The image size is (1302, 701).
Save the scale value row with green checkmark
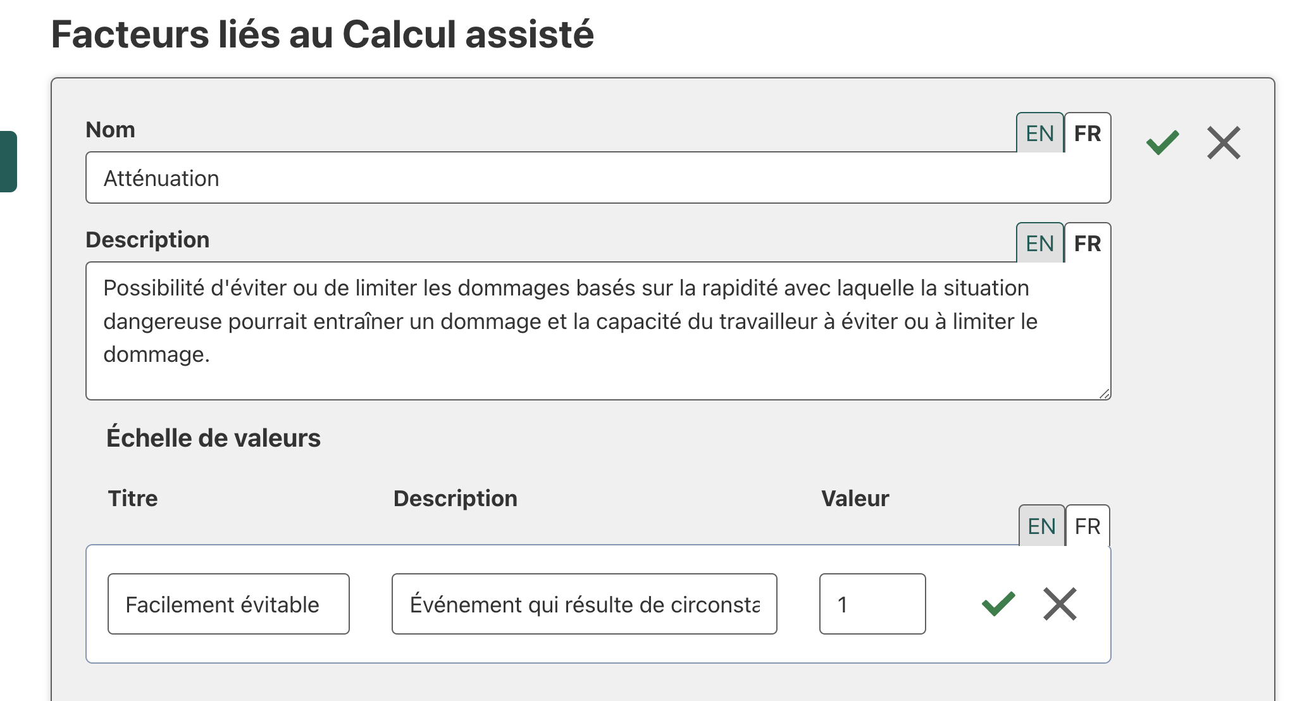click(x=998, y=604)
